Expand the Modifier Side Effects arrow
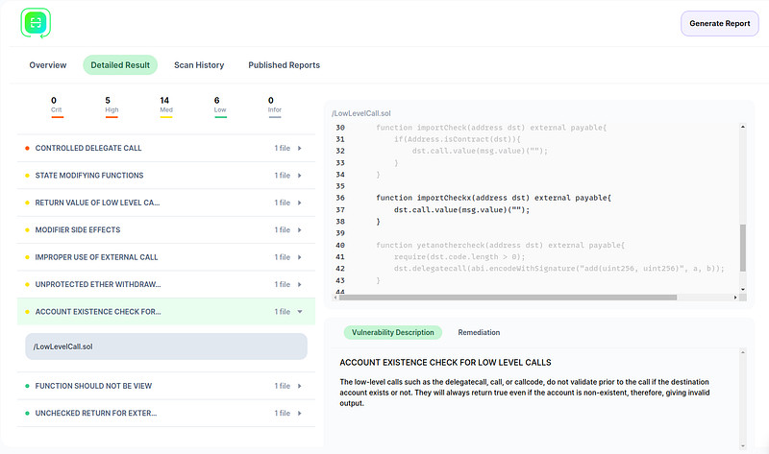Image resolution: width=769 pixels, height=454 pixels. pos(299,230)
